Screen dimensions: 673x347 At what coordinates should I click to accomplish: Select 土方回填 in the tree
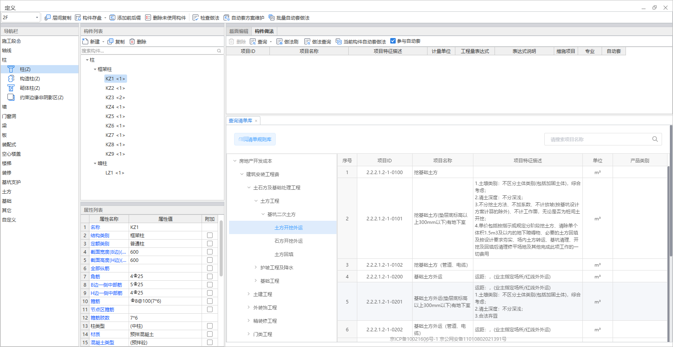point(284,254)
